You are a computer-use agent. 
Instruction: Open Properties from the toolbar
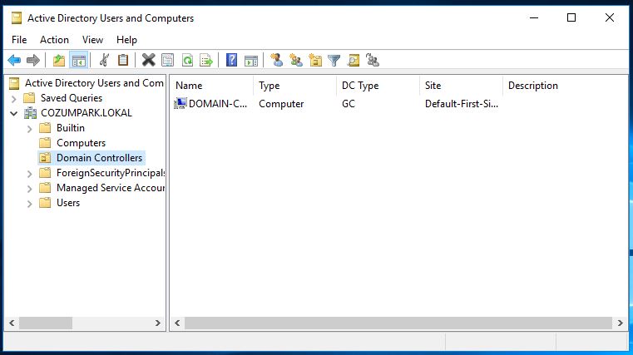pos(168,60)
